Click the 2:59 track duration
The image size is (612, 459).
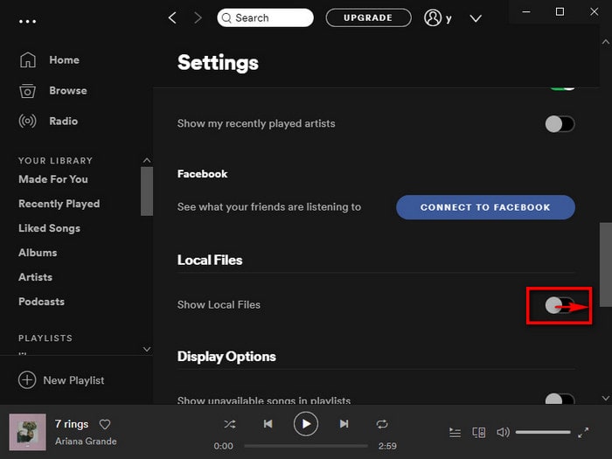(x=387, y=446)
